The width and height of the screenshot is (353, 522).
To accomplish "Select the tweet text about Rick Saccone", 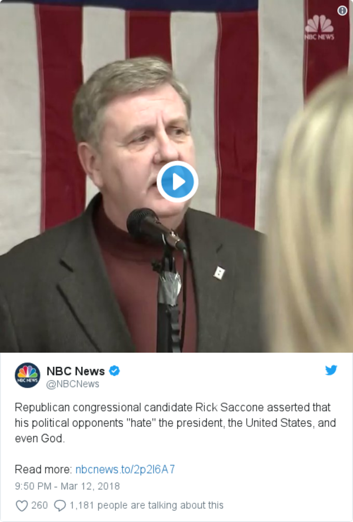I will coord(175,423).
